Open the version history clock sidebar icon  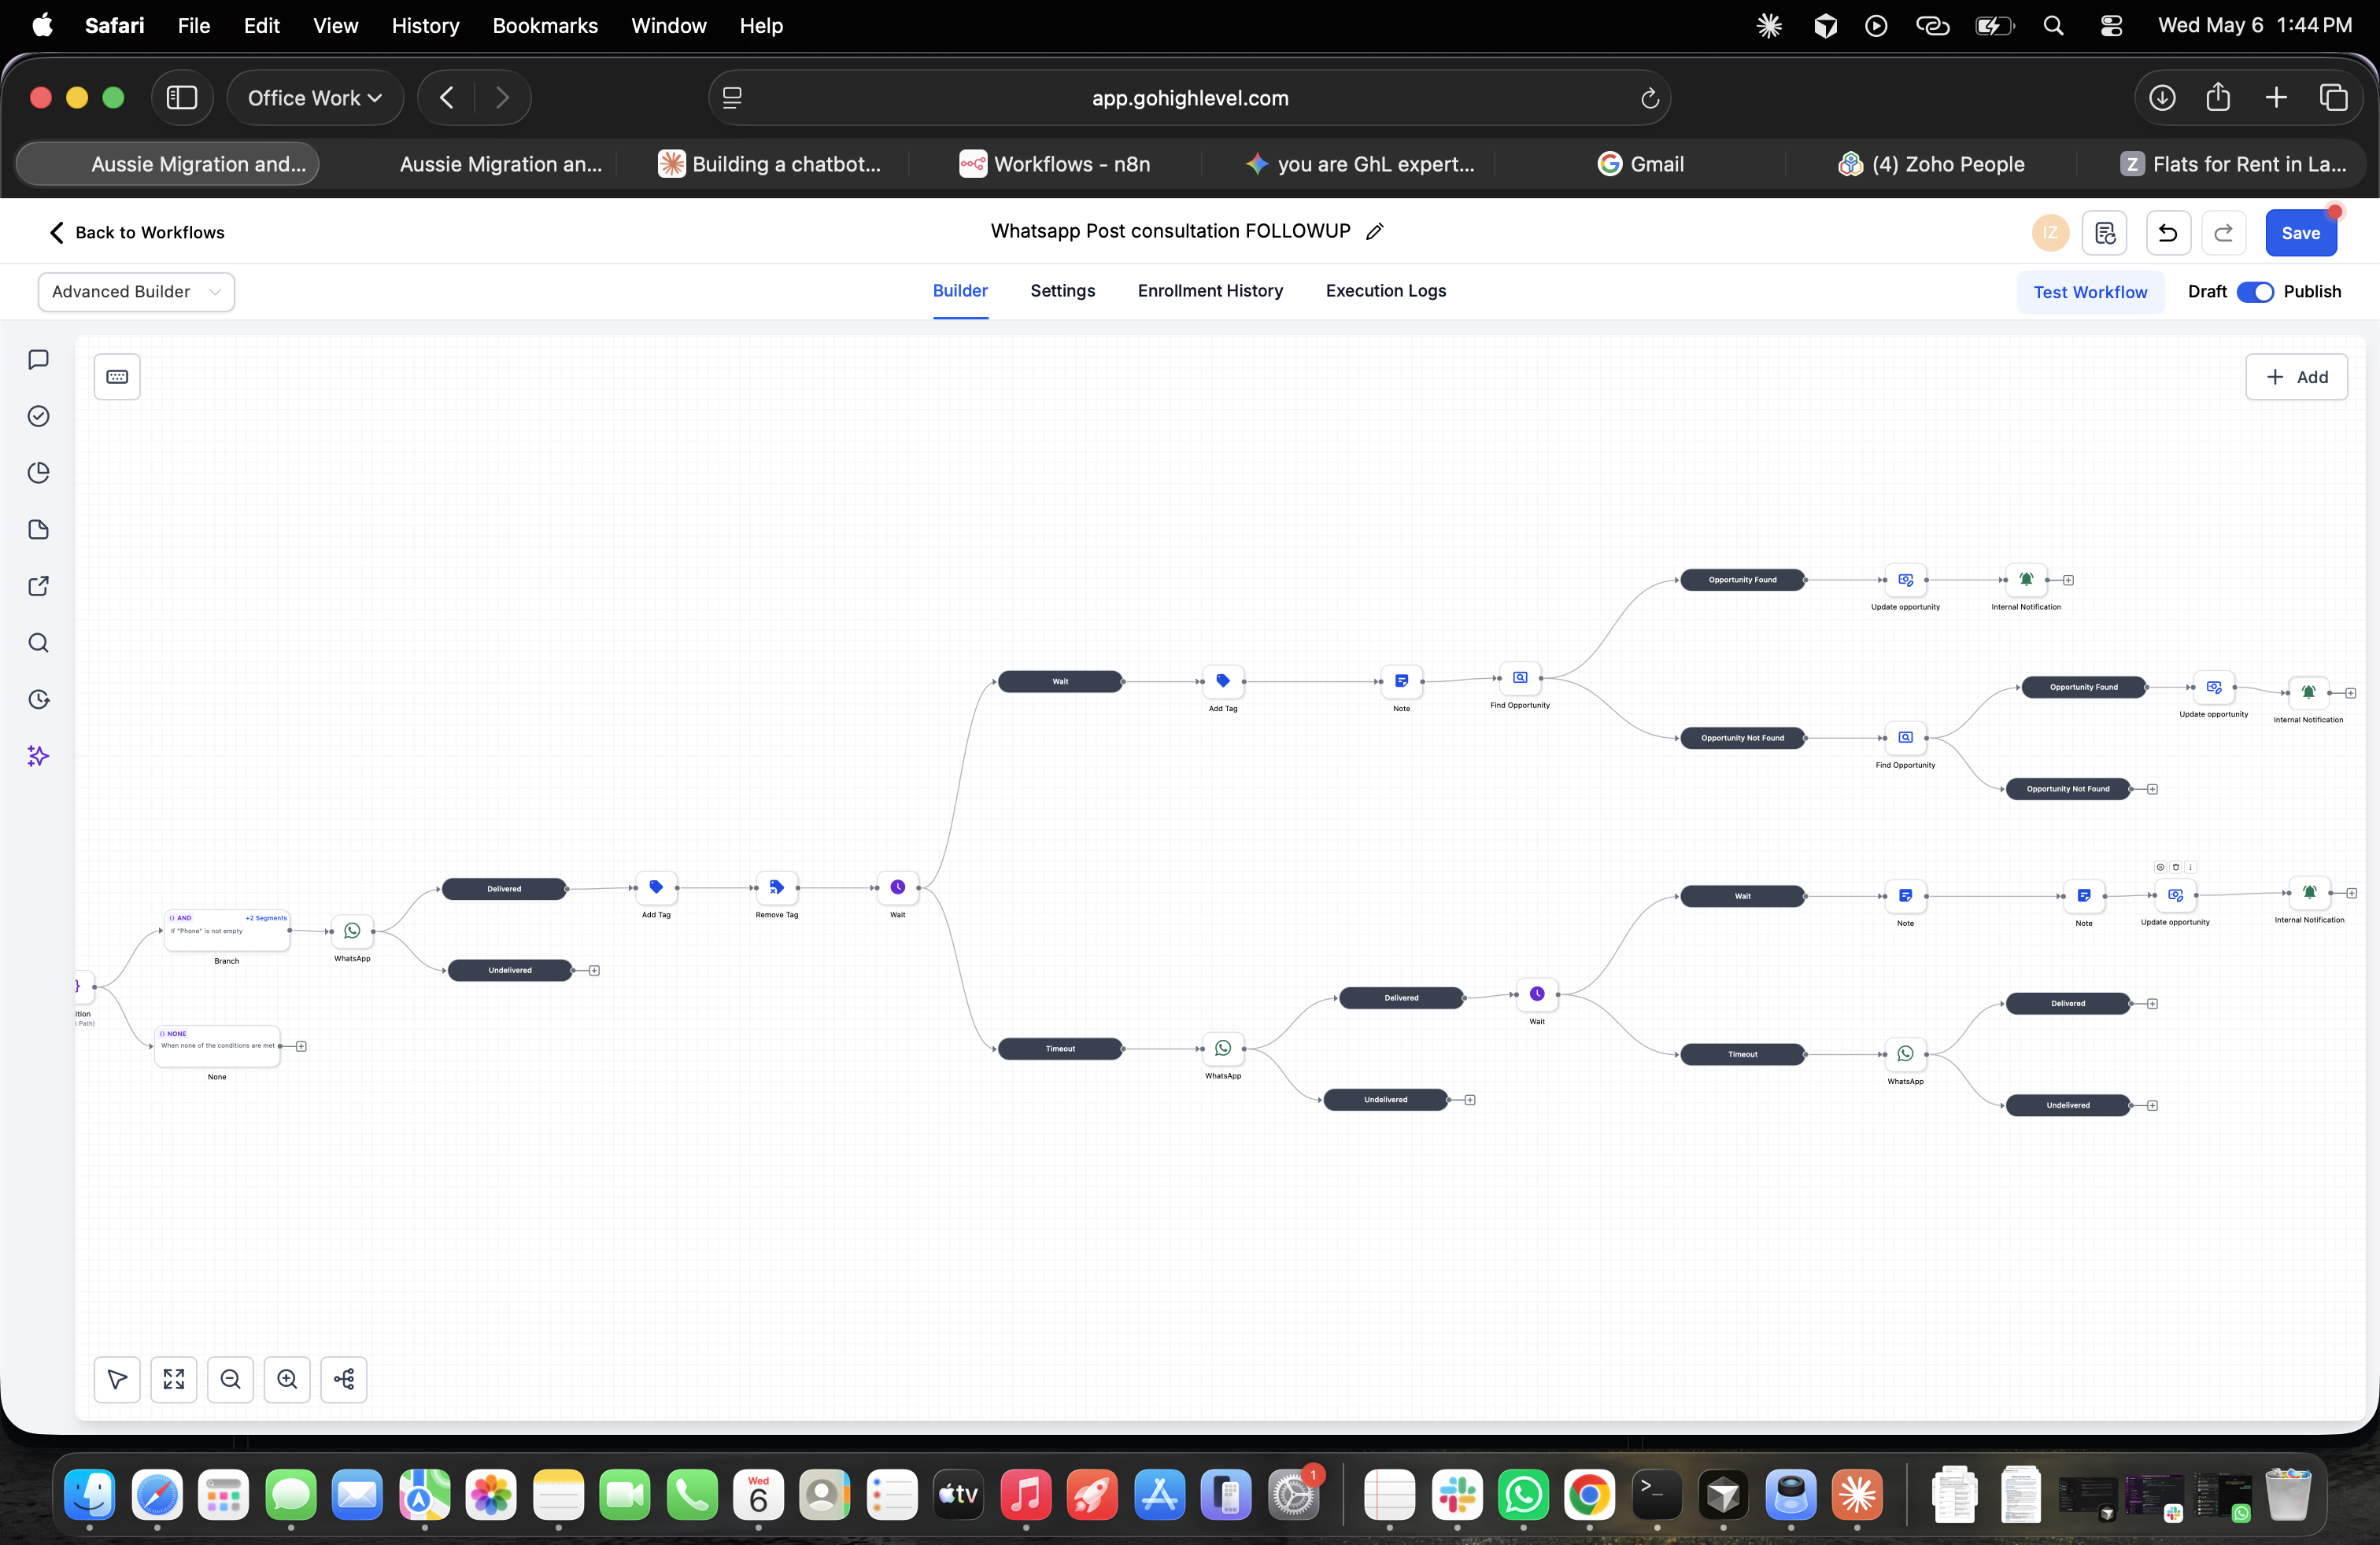click(39, 699)
